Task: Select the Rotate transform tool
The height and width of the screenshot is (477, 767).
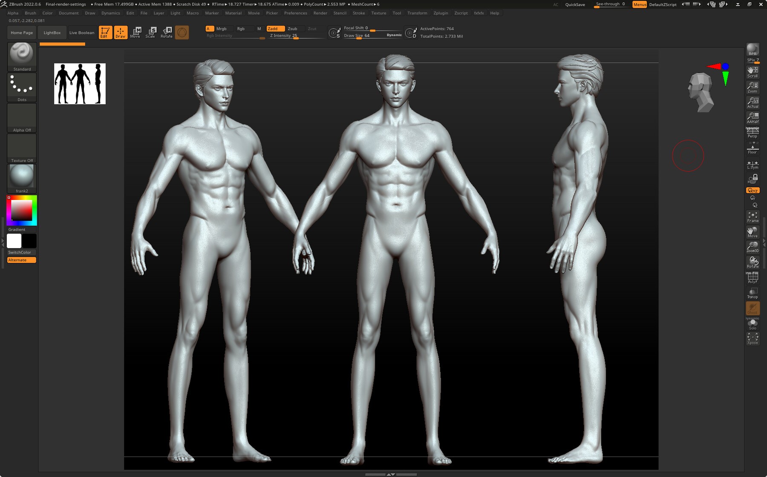Action: [x=167, y=32]
